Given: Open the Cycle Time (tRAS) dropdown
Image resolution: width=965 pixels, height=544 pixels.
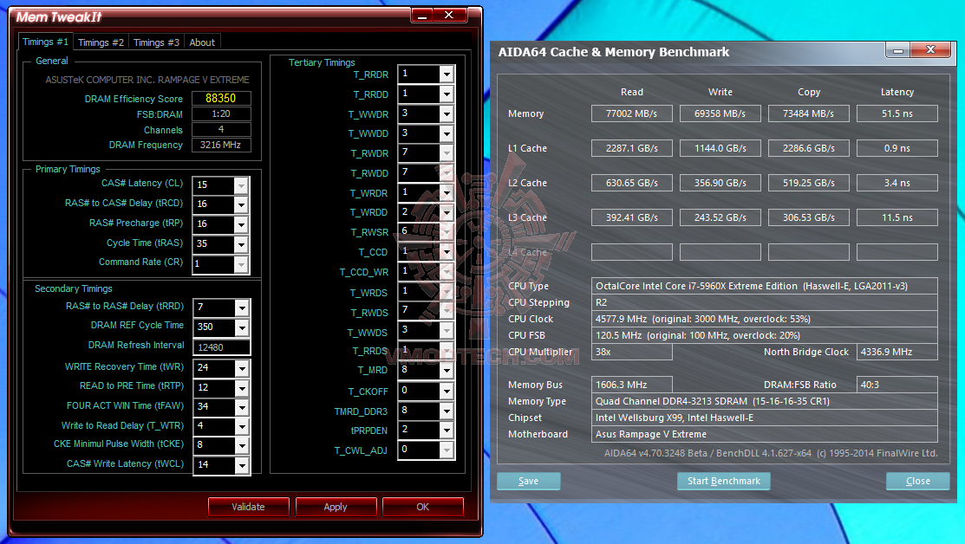Looking at the screenshot, I should coord(241,244).
